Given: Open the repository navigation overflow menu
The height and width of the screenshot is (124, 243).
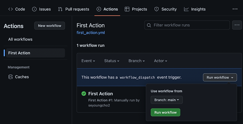Looking at the screenshot, I should pyautogui.click(x=235, y=9).
